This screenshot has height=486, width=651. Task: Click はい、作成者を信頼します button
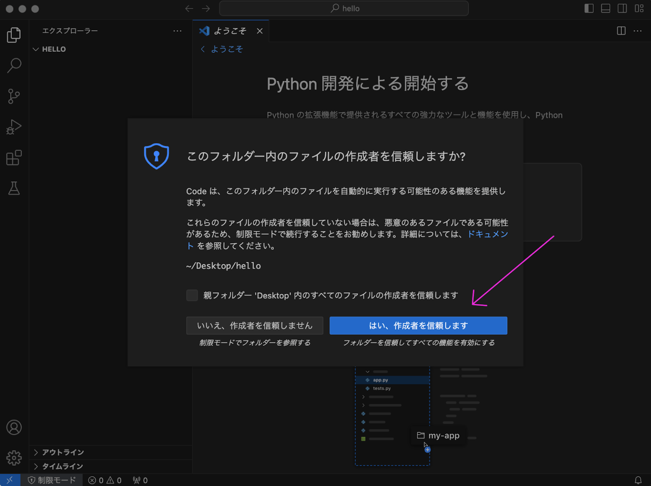[x=418, y=325]
